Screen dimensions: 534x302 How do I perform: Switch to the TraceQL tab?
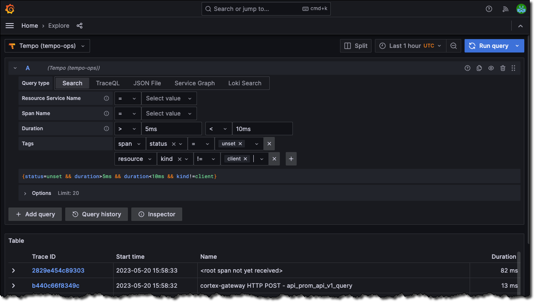pos(107,83)
